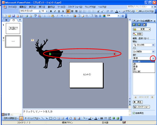The width and height of the screenshot is (157, 125).
Task: Select slide 1 thumbnail
Action: pos(13,28)
